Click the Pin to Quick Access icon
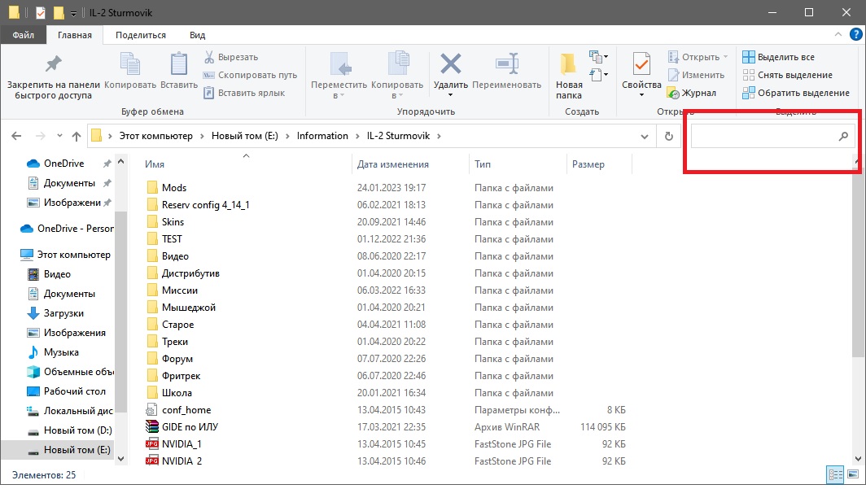Viewport: 866px width, 489px height. pos(53,64)
